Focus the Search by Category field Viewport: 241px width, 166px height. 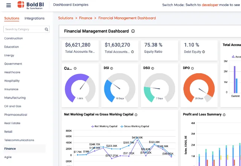[x=23, y=29]
